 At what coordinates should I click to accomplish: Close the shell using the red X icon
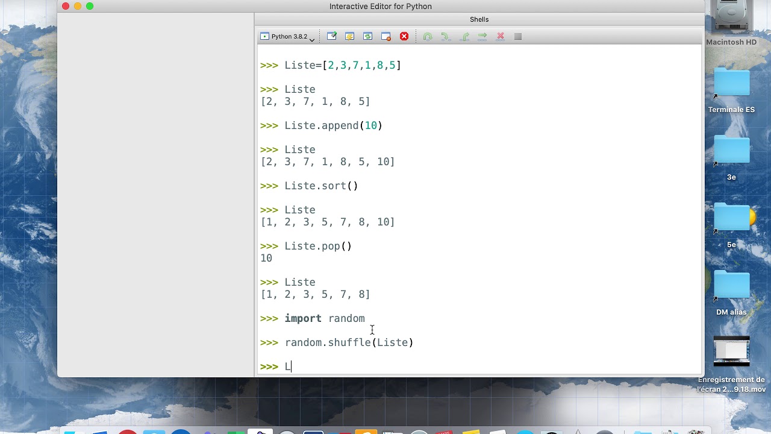404,37
